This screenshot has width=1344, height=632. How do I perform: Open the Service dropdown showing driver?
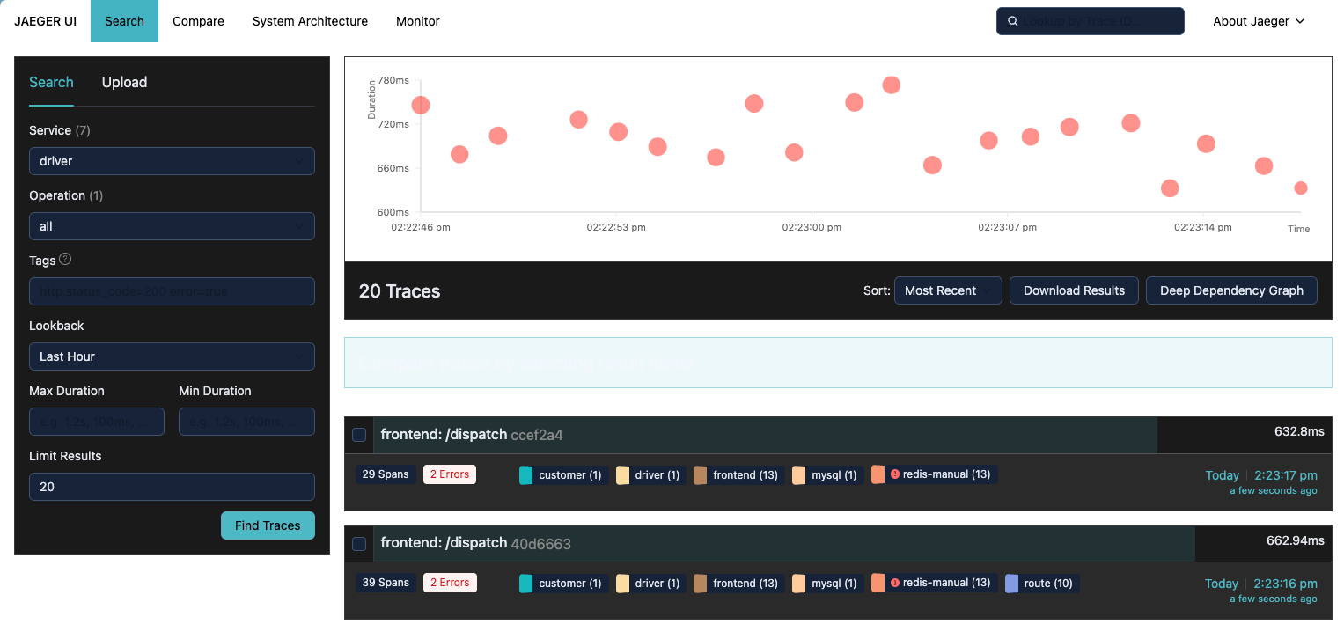[172, 161]
